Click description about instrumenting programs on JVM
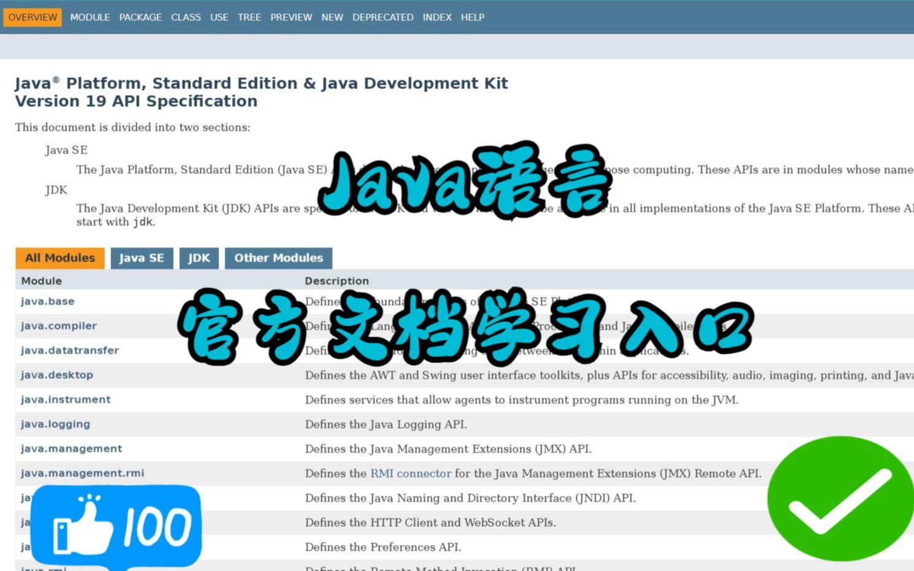This screenshot has width=914, height=571. click(521, 400)
